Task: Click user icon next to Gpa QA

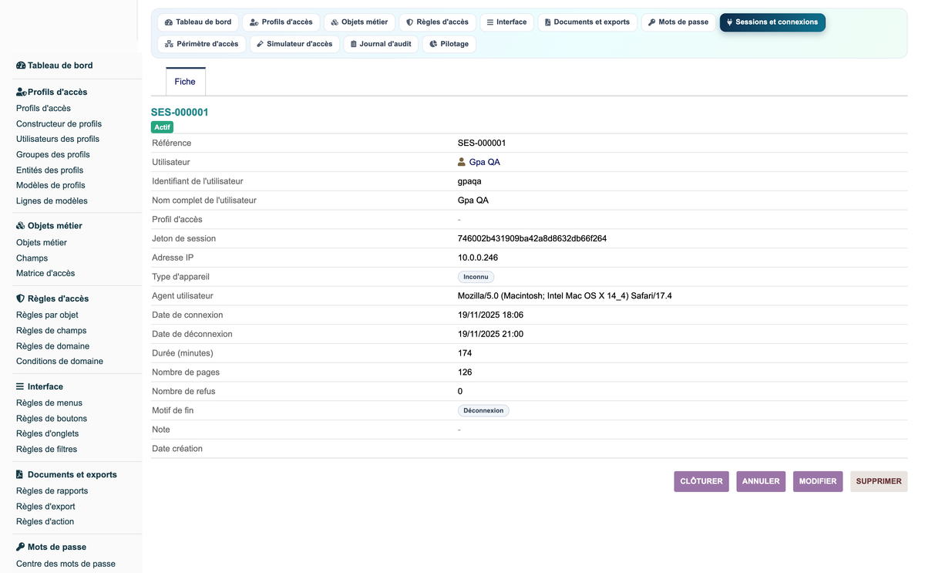Action: (462, 162)
